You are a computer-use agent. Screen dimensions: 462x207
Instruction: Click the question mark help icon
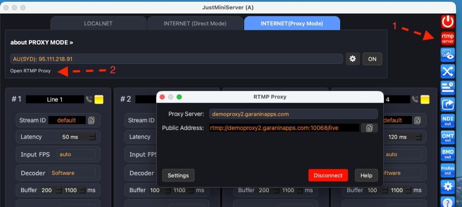click(x=448, y=202)
